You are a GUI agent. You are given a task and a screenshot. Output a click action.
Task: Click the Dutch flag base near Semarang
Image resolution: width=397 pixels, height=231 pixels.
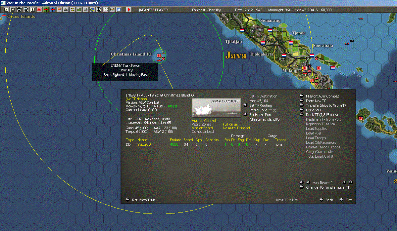click(270, 30)
